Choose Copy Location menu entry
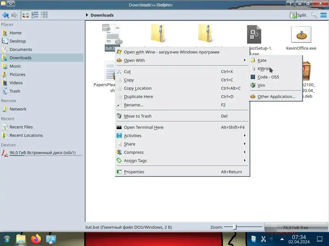The image size is (329, 246). (x=182, y=88)
